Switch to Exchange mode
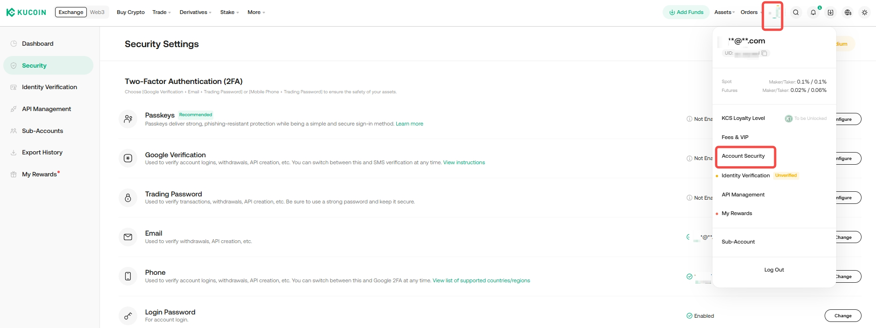 (71, 12)
